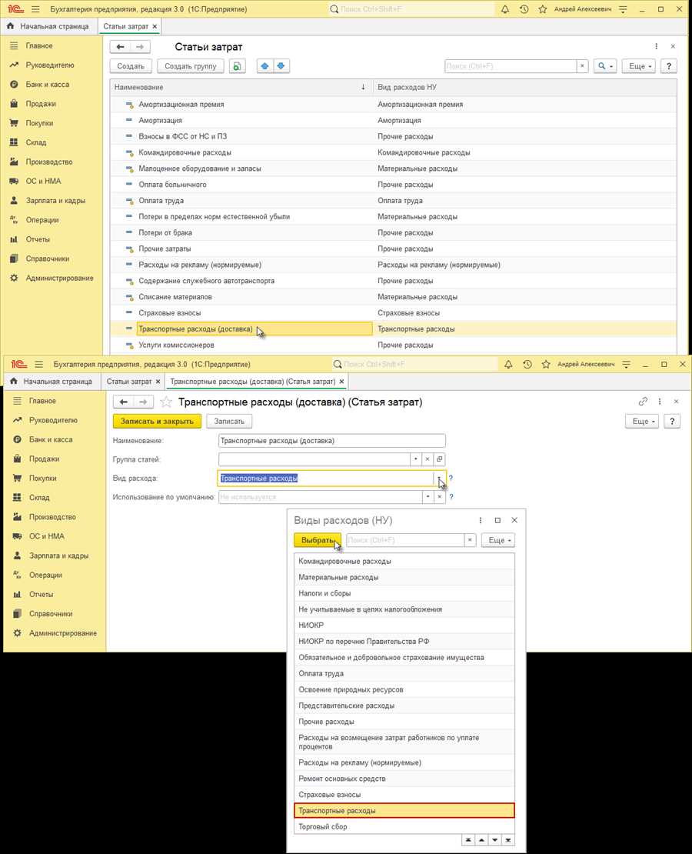Open history icon in Статьи затрат list window
Viewport: 692px width, 854px height.
coord(524,9)
